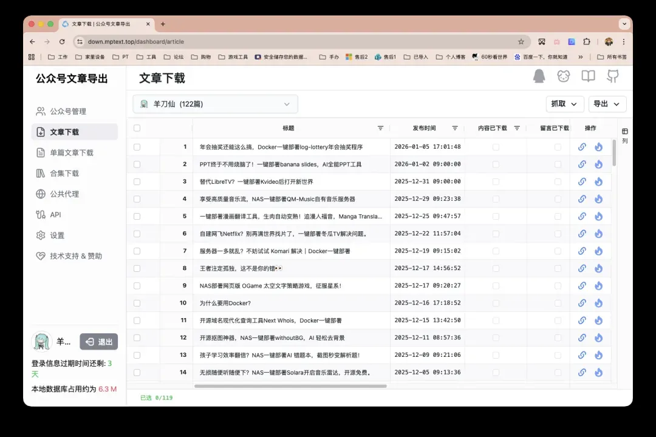The image size is (656, 437).
Task: Open the 抓取 dropdown menu
Action: click(x=565, y=104)
